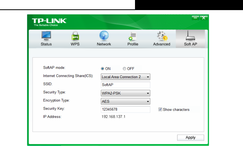Open the WPS padlock icon
243x146 pixels.
pyautogui.click(x=75, y=36)
